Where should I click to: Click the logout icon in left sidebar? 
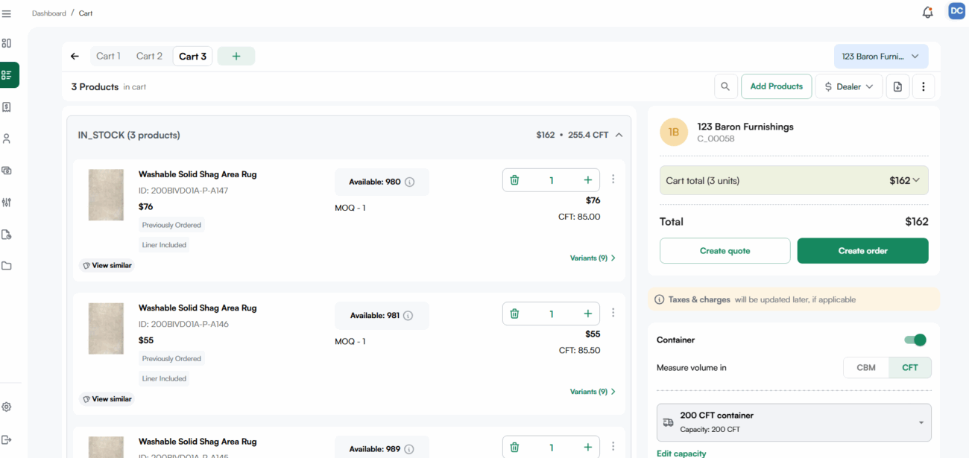click(x=7, y=439)
